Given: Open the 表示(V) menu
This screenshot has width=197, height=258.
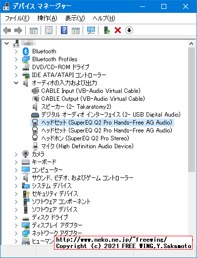Looking at the screenshot, I should 75,18.
